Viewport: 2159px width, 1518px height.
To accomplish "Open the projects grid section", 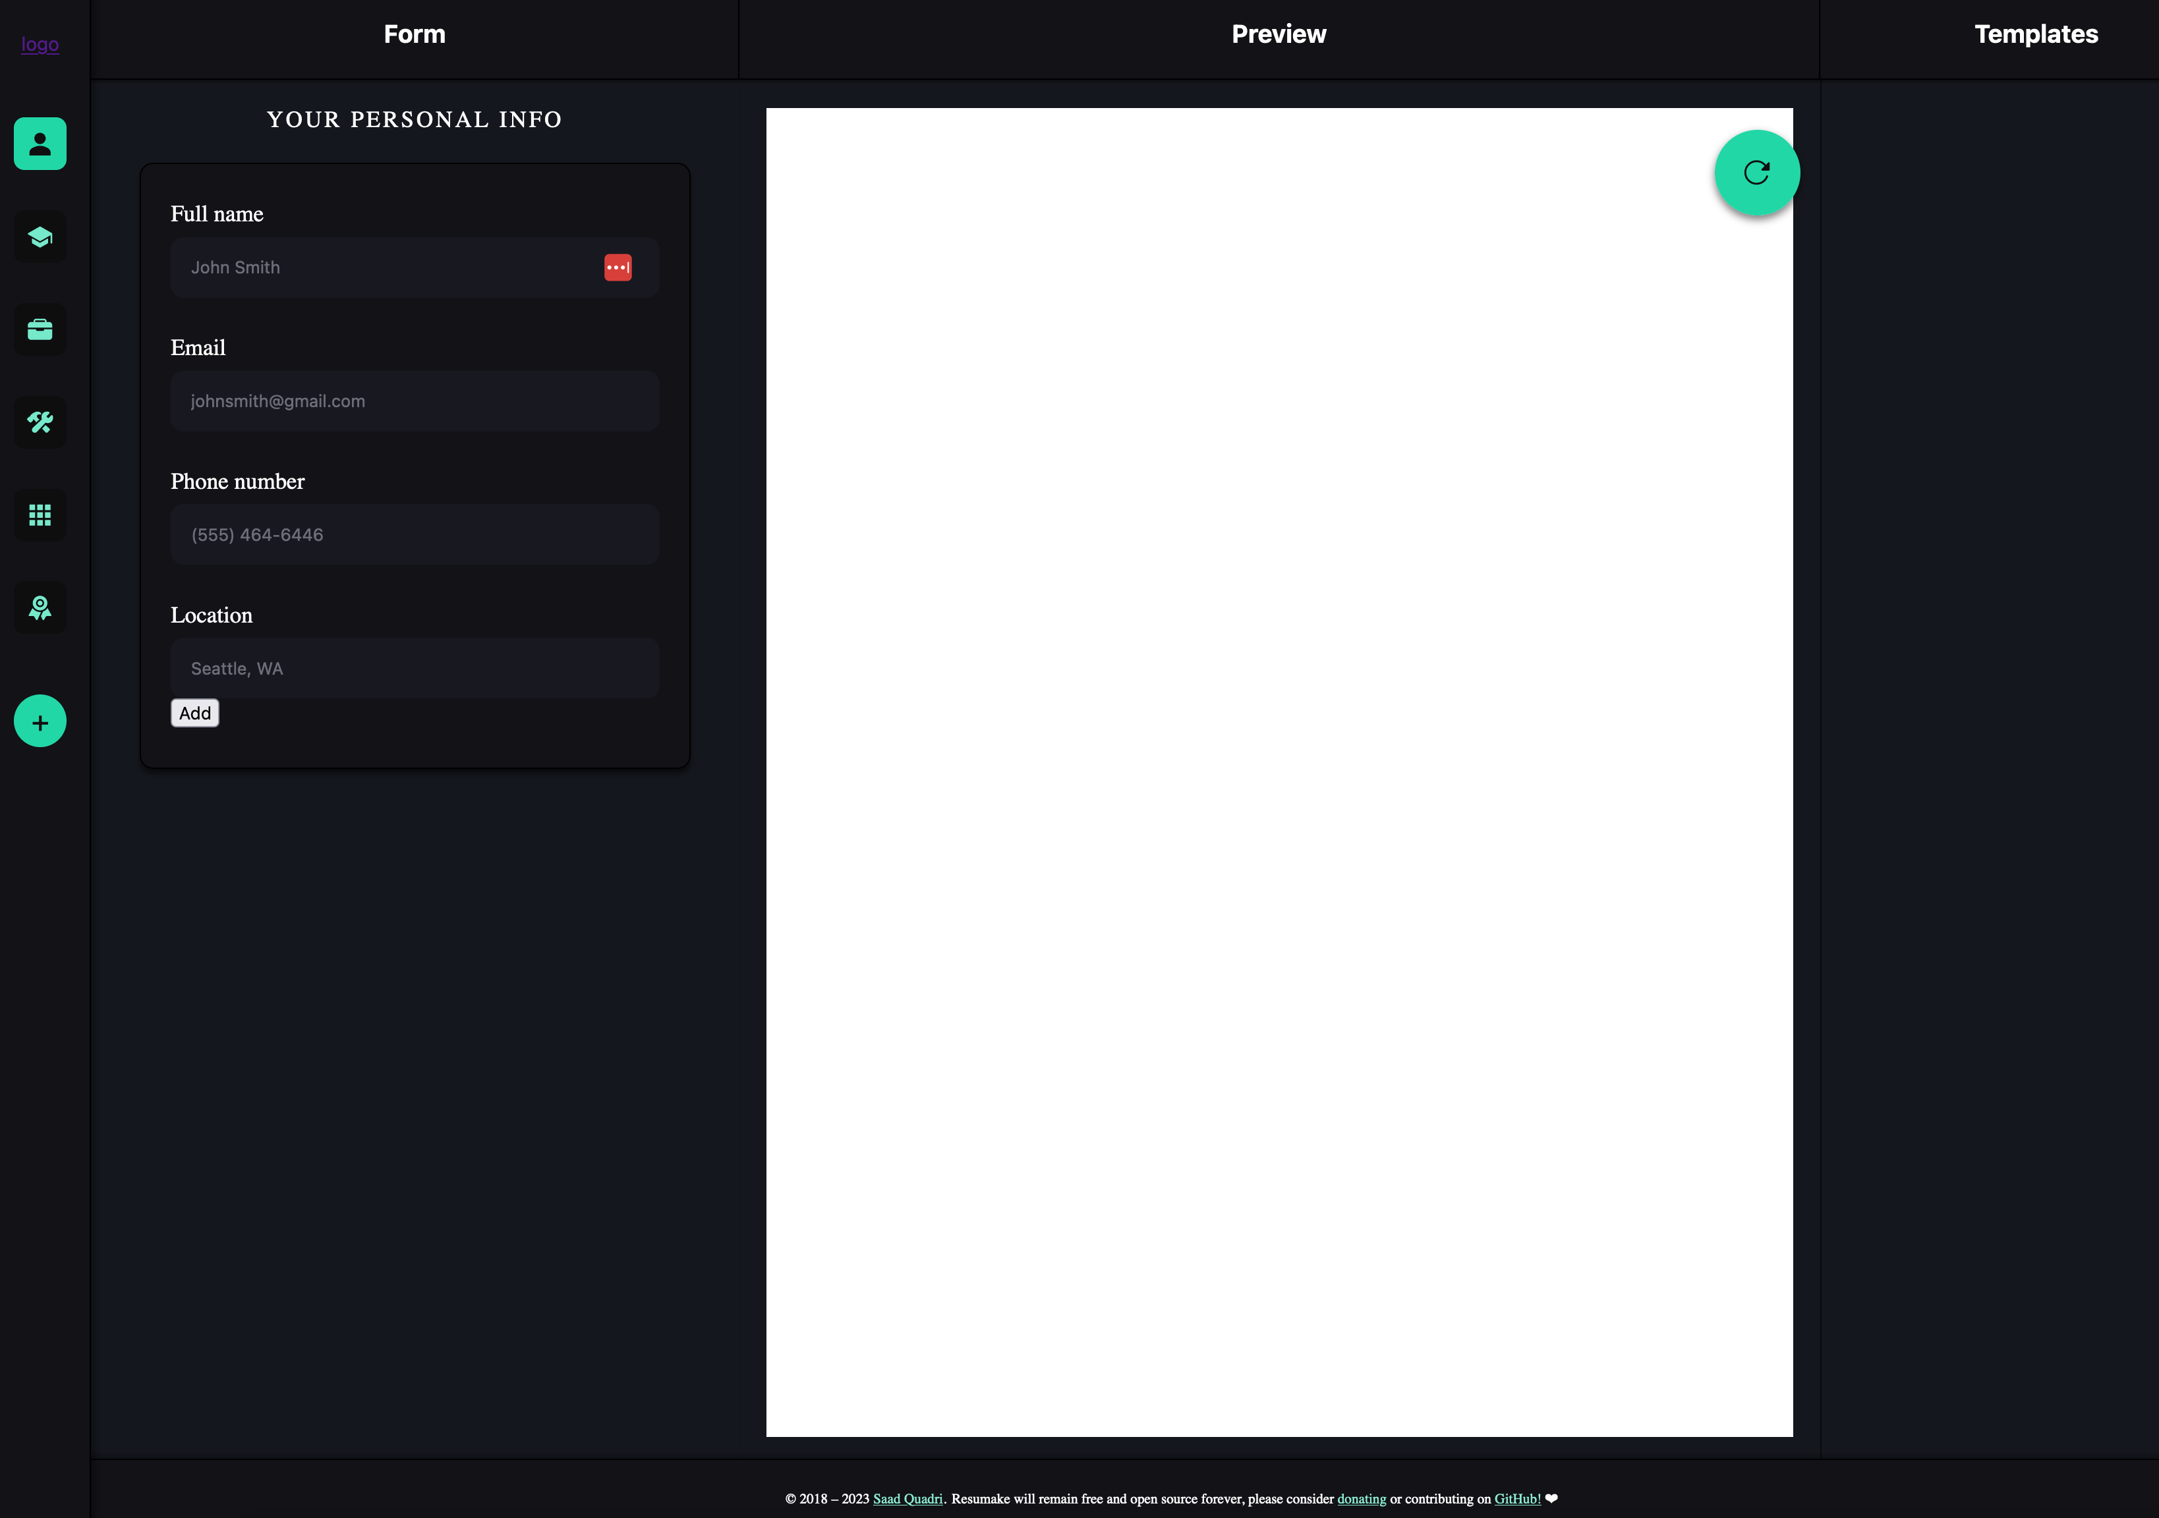I will (x=40, y=515).
